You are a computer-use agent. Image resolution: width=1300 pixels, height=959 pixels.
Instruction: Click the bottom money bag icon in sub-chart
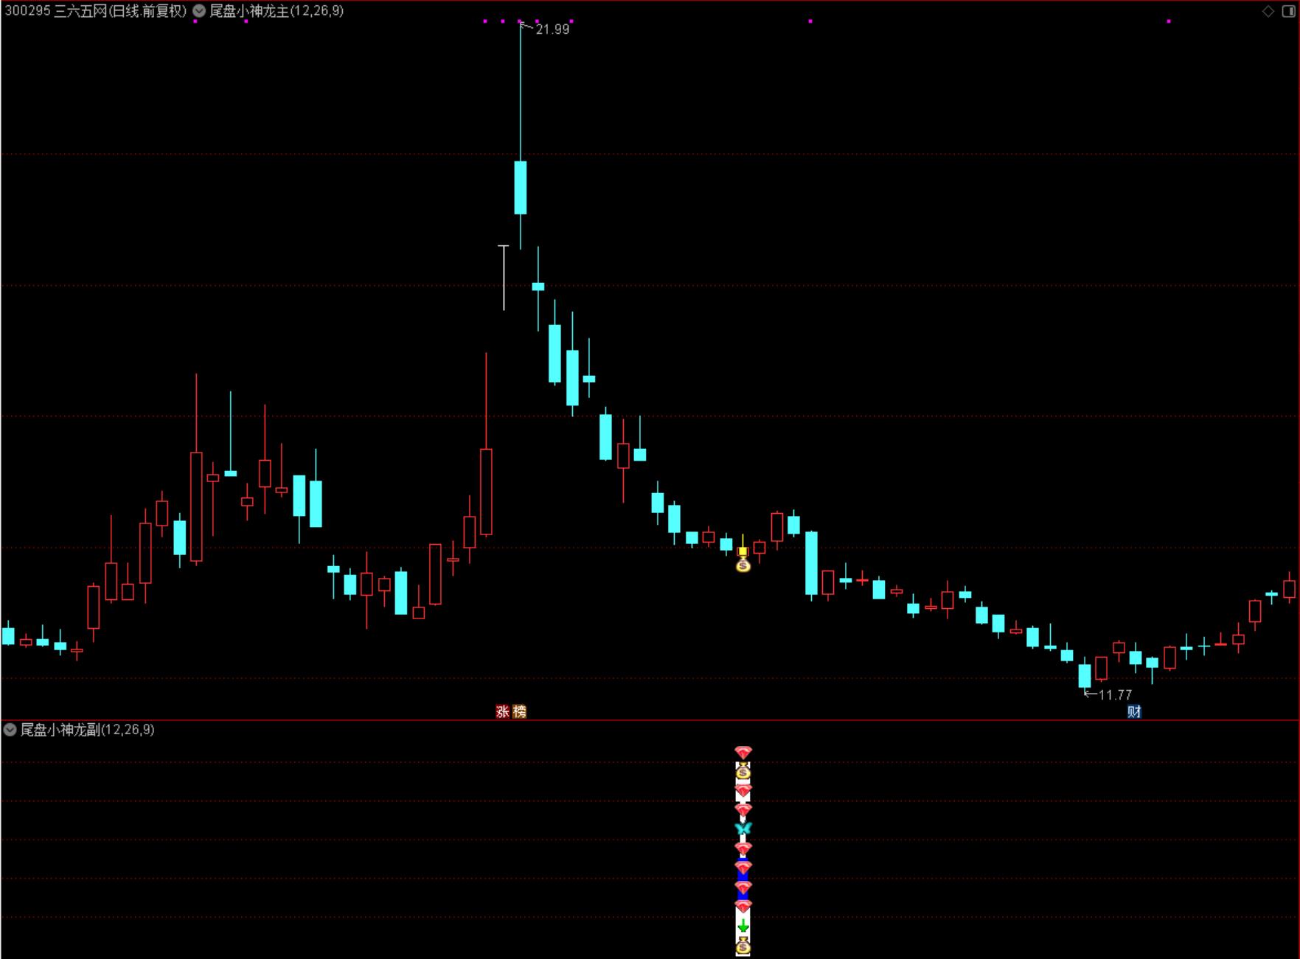[743, 945]
